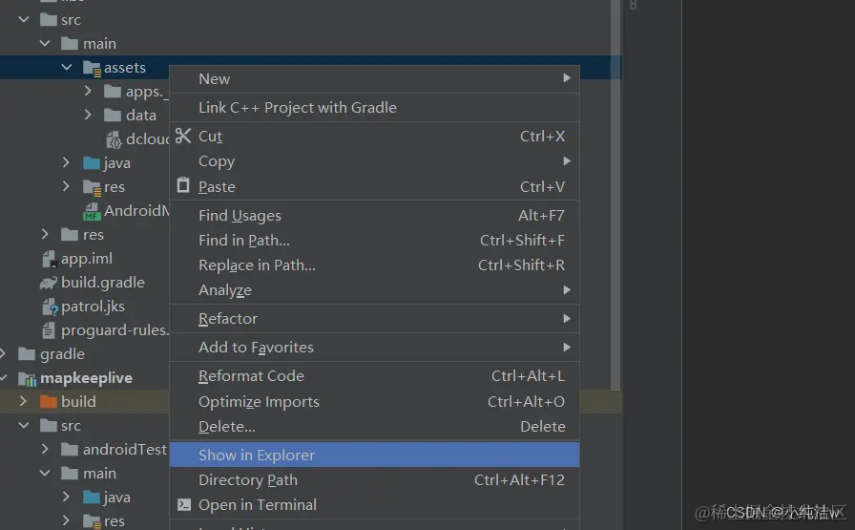Select the app.iml file

pyautogui.click(x=87, y=259)
